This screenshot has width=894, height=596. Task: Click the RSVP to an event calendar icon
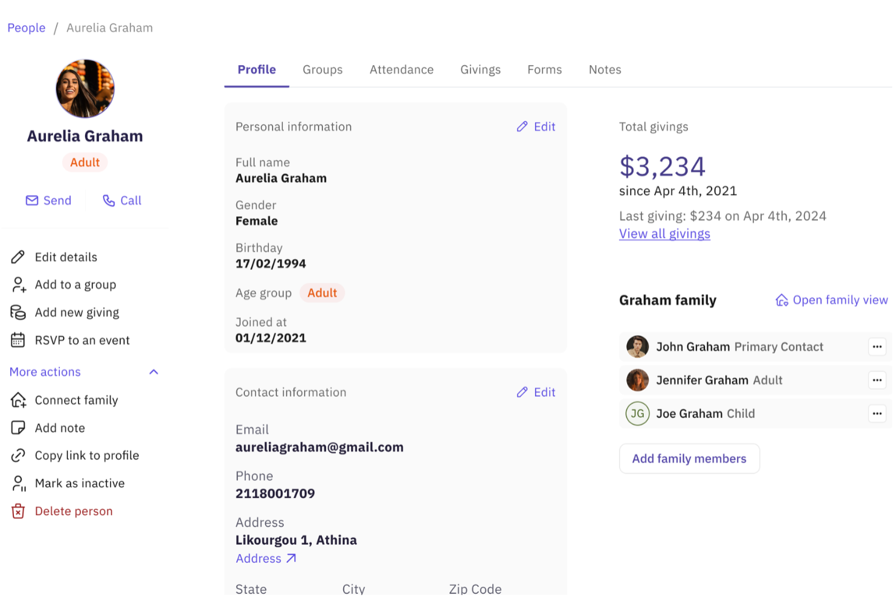click(x=19, y=340)
